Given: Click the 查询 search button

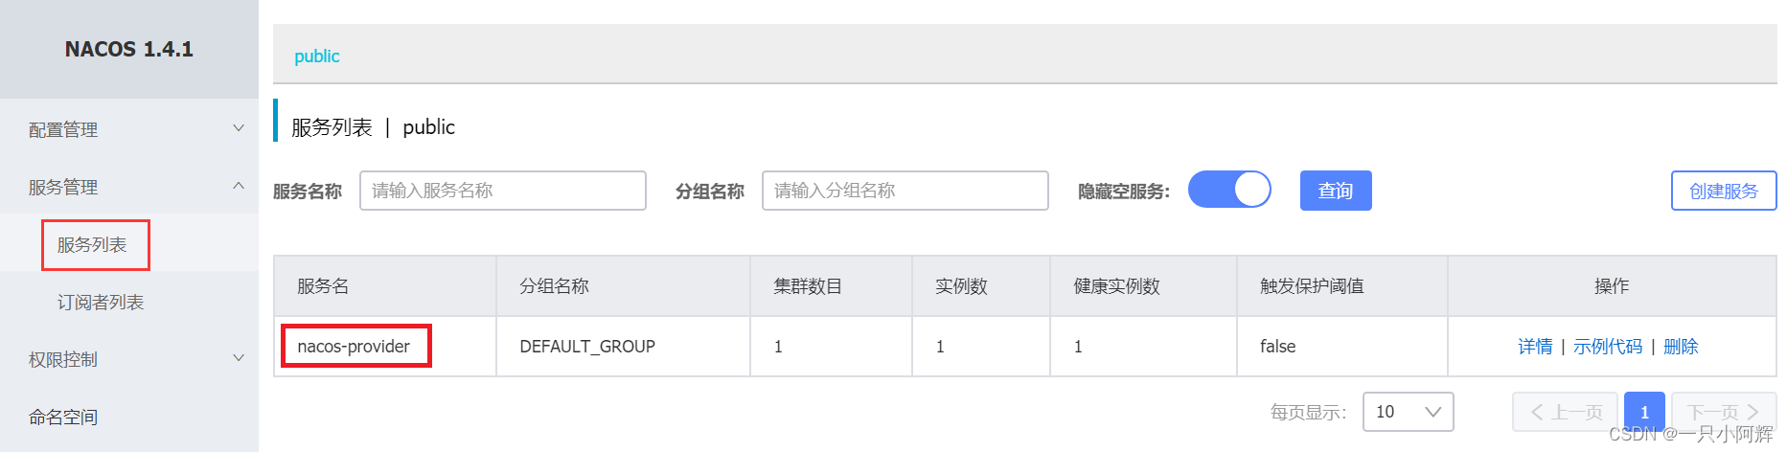Looking at the screenshot, I should coord(1336,191).
